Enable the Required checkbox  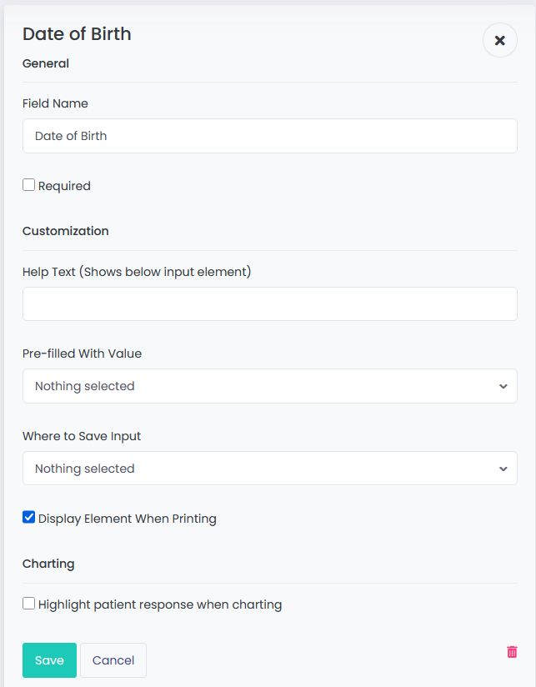coord(29,185)
